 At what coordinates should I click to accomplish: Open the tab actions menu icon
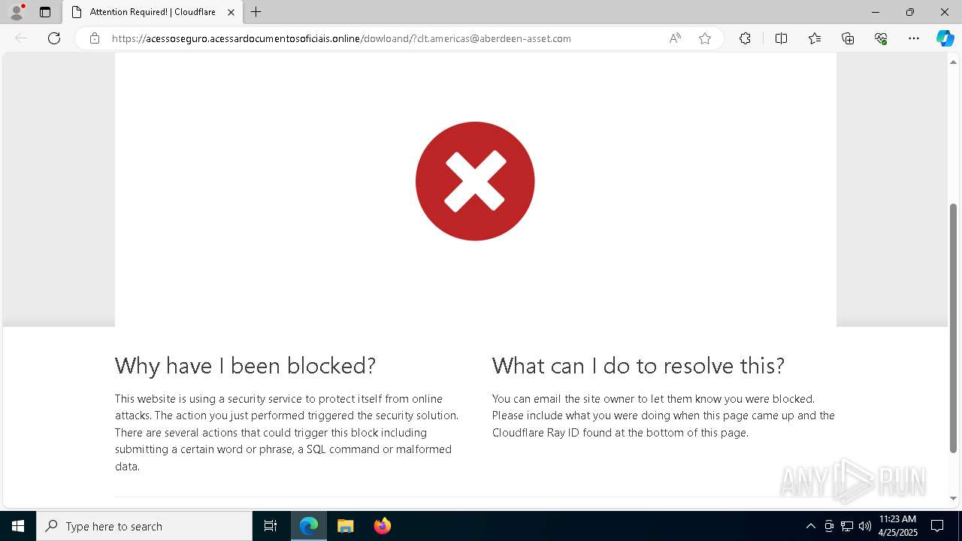click(x=45, y=12)
